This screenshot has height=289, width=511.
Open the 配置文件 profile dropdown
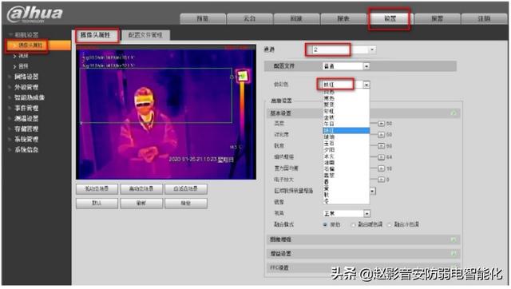346,66
